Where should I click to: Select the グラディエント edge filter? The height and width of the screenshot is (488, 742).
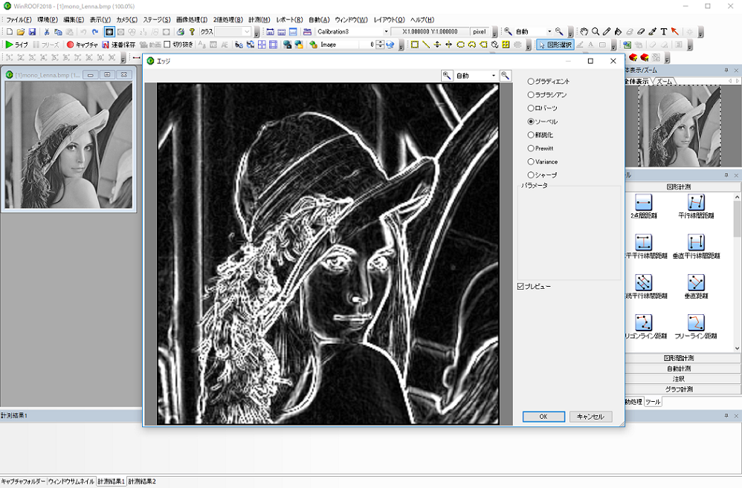[549, 82]
